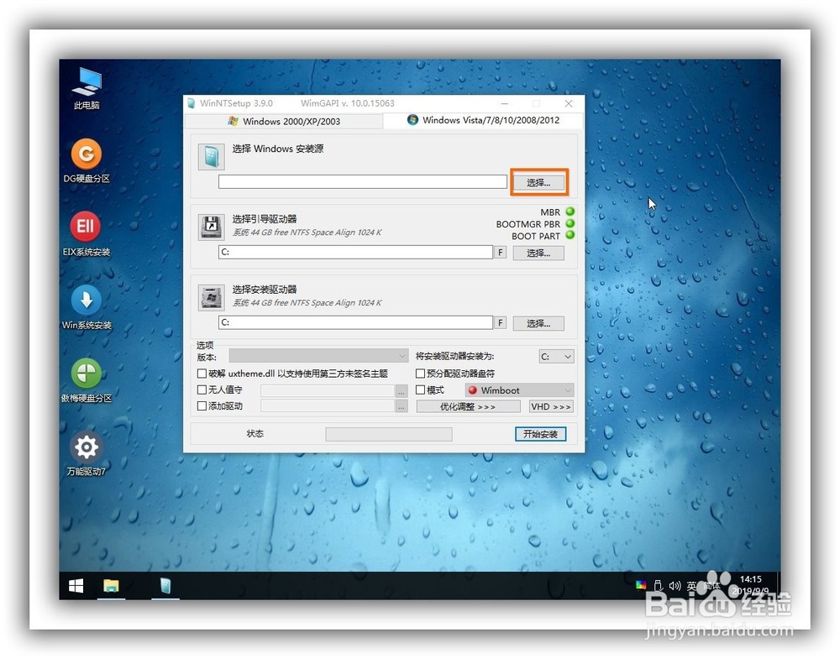Launch DG硬盘分区 from desktop
This screenshot has height=659, width=840.
[87, 160]
